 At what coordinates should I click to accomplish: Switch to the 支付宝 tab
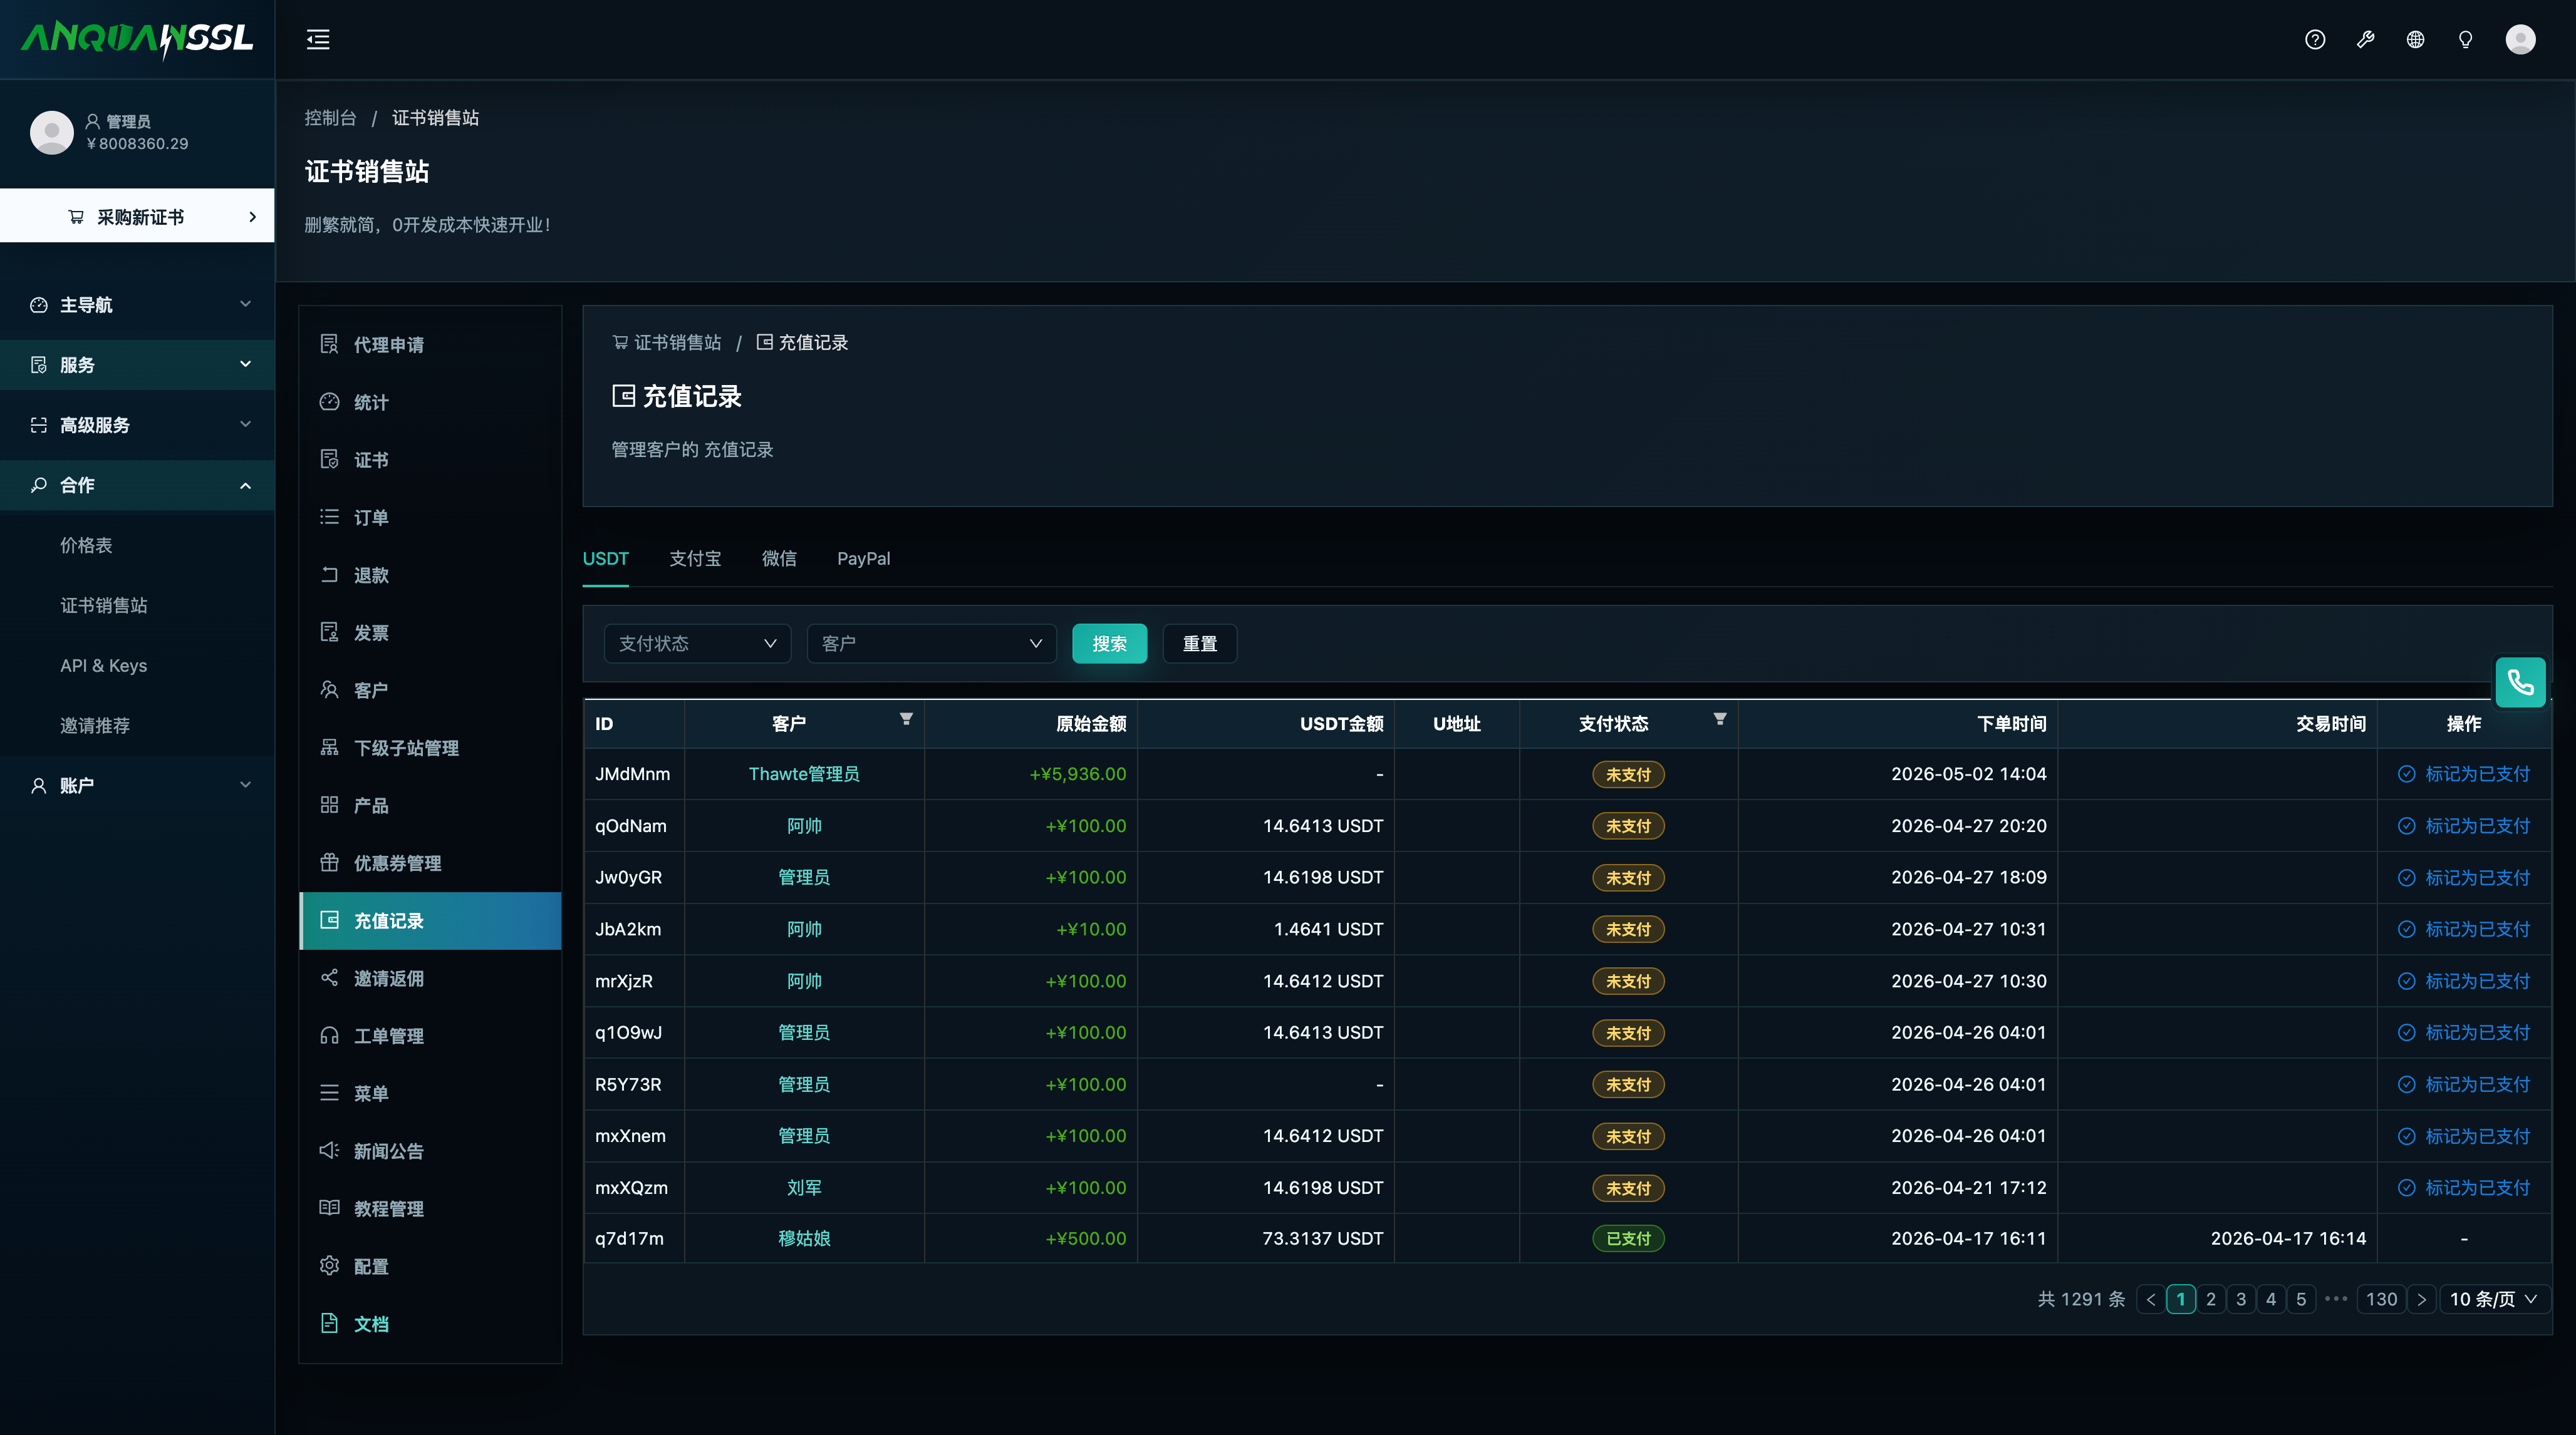pyautogui.click(x=695, y=558)
